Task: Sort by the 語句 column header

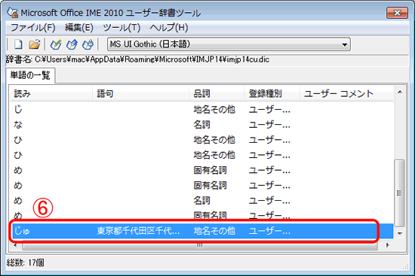Action: pyautogui.click(x=141, y=93)
